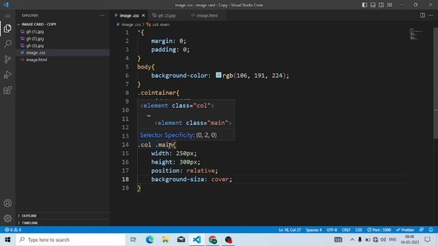Select image.css in explorer
Screen dimensions: 438x246
coord(36,53)
